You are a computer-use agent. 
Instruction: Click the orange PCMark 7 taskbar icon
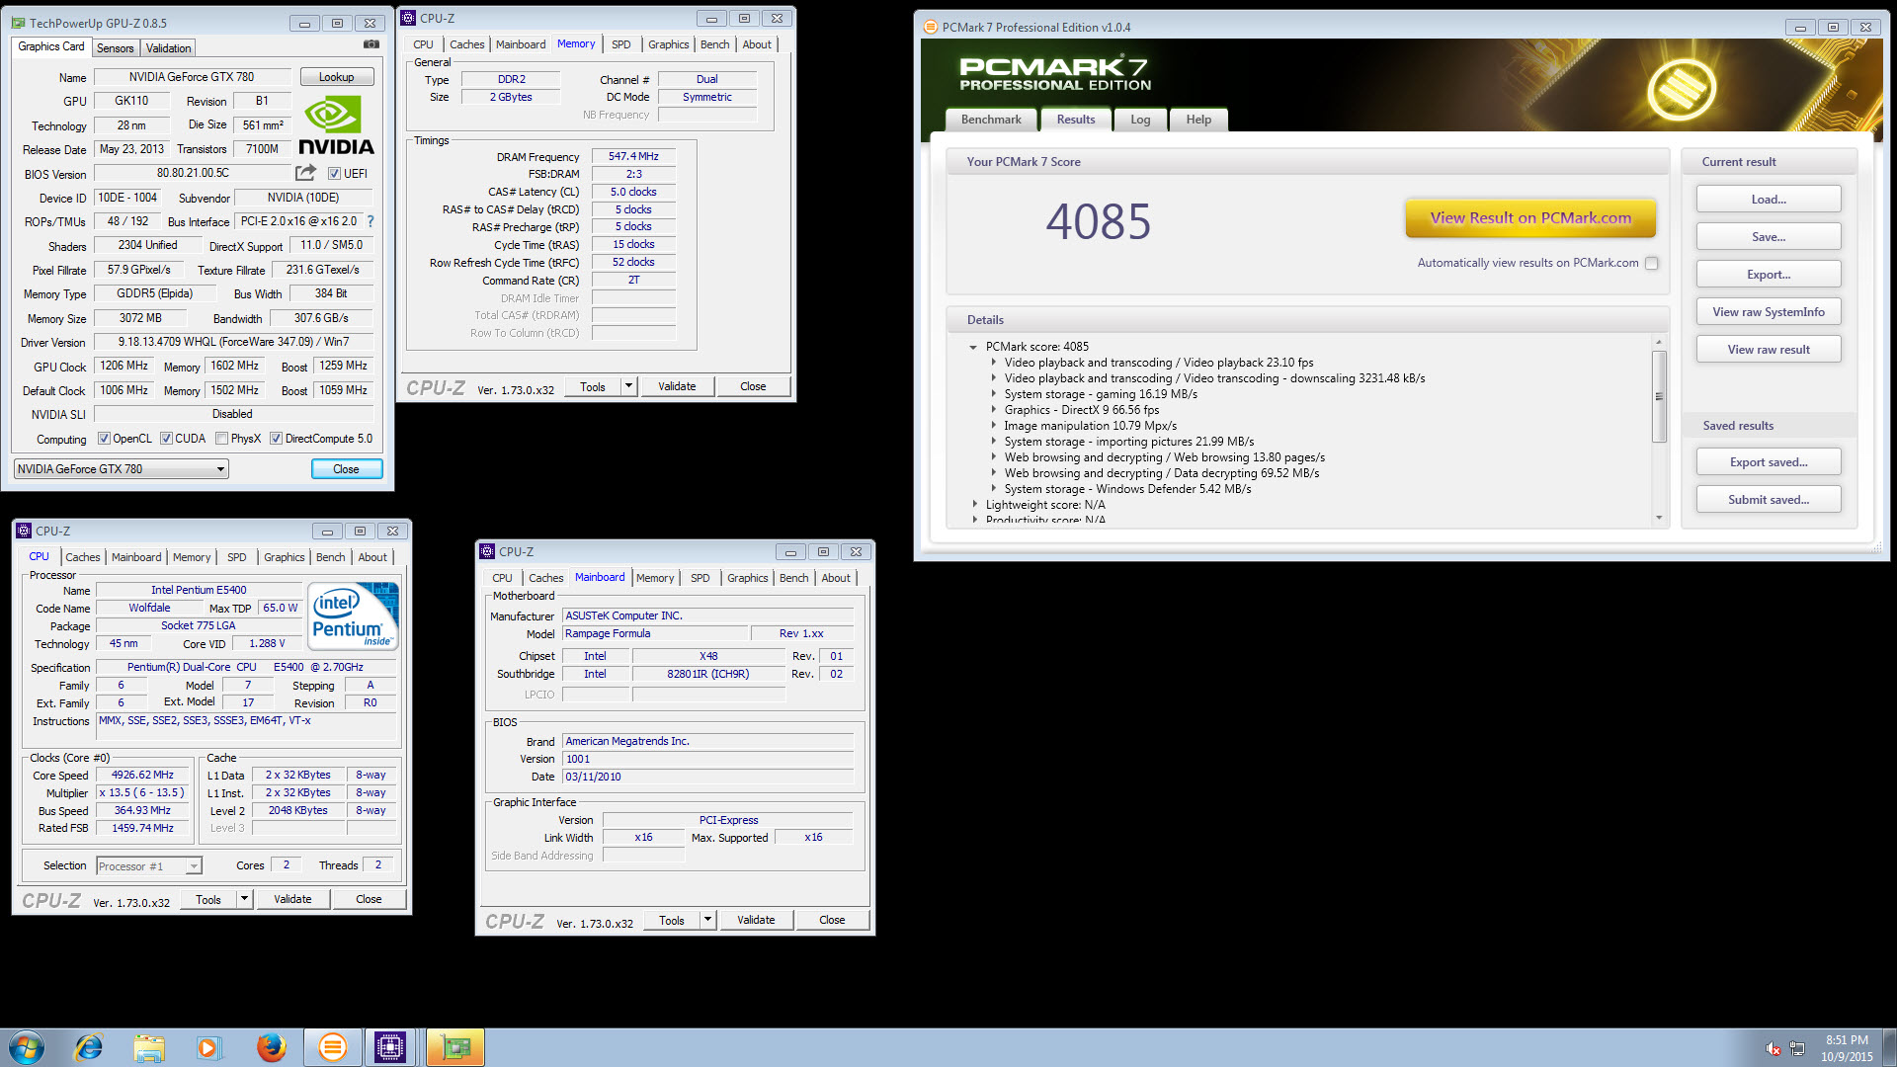coord(333,1047)
